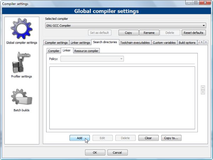213x160 pixels.
Task: Click the Add button
Action: pos(80,138)
